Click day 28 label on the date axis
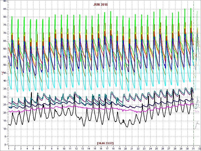The height and width of the screenshot is (151, 201). point(175,148)
